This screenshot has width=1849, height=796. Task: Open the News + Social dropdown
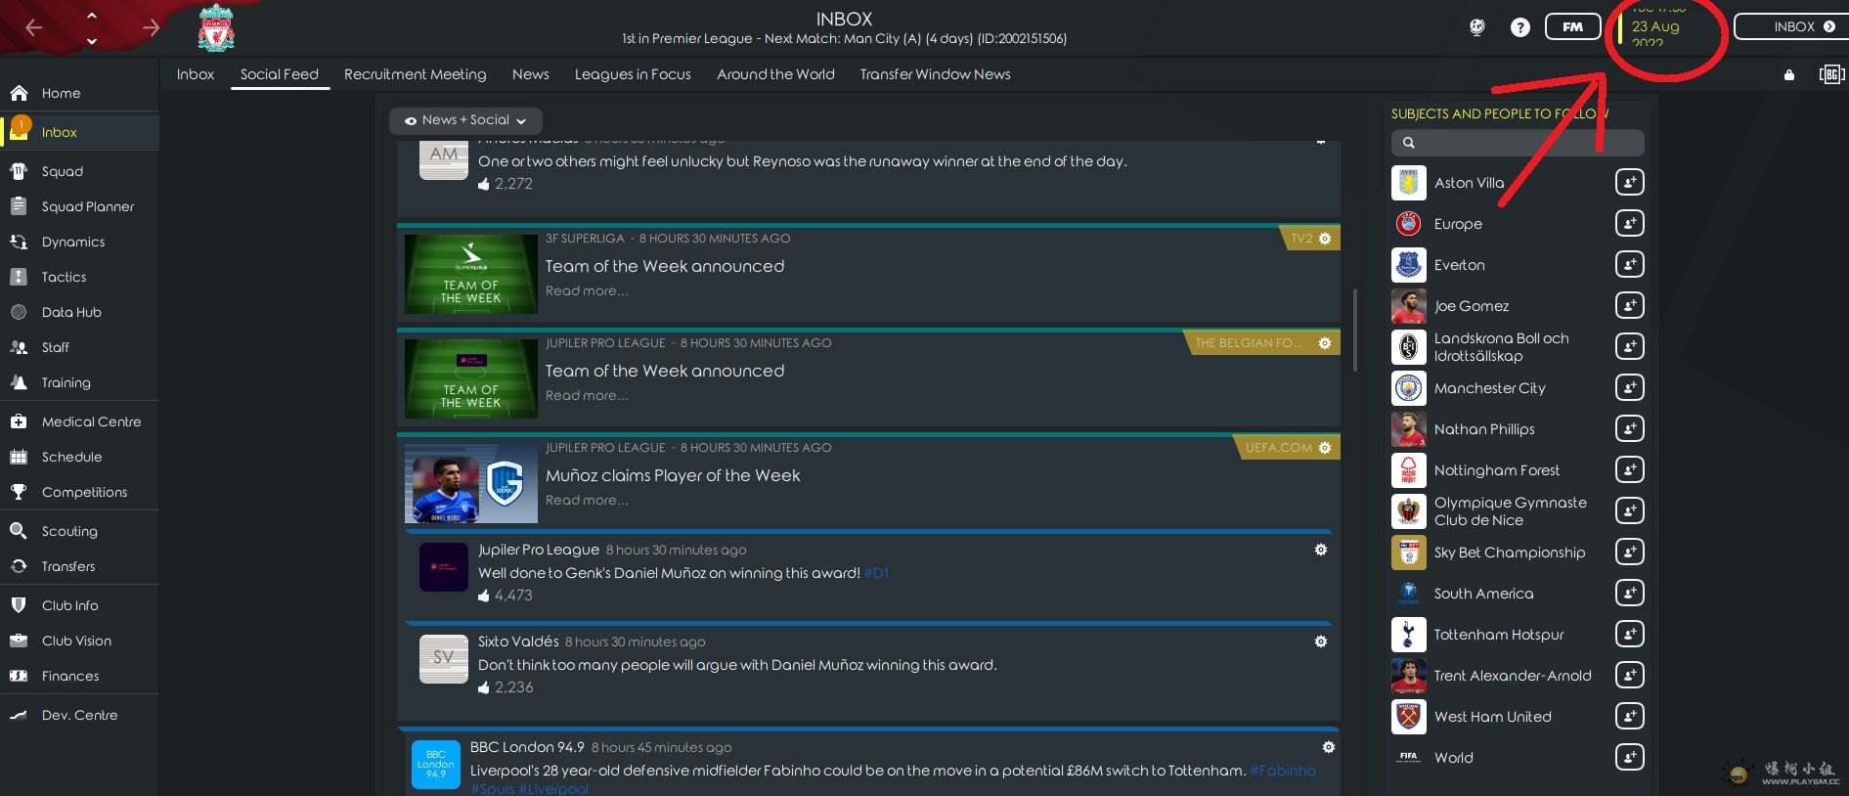coord(465,120)
